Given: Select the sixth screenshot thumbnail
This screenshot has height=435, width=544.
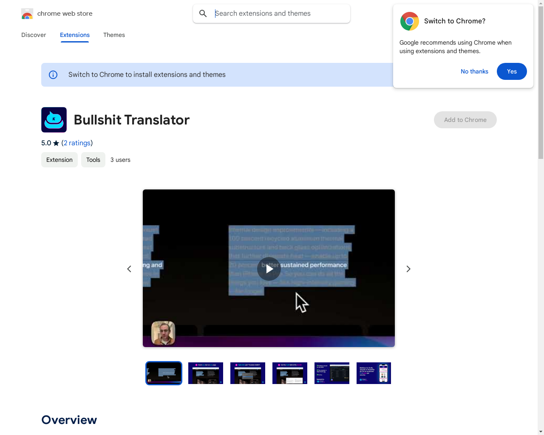Looking at the screenshot, I should point(374,373).
